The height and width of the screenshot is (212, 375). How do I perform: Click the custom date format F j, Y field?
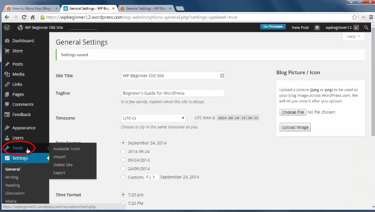151,177
